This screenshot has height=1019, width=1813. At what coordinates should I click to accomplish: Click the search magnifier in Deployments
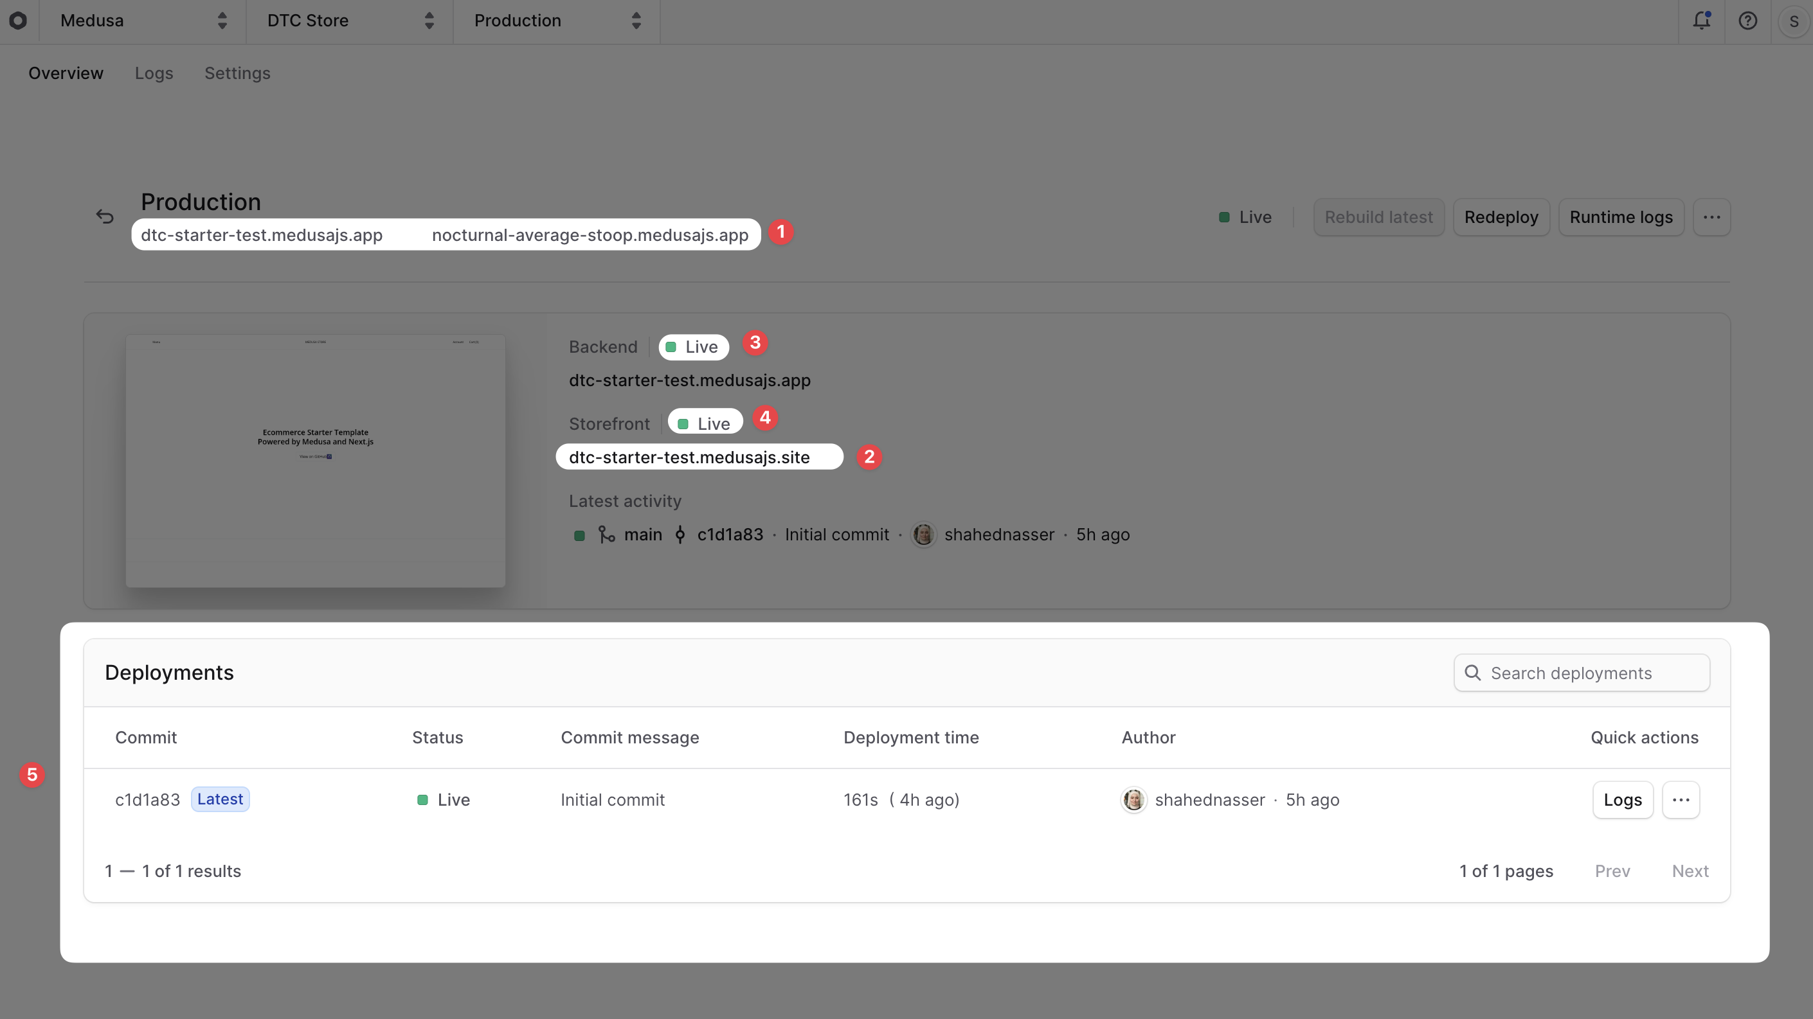[1472, 672]
